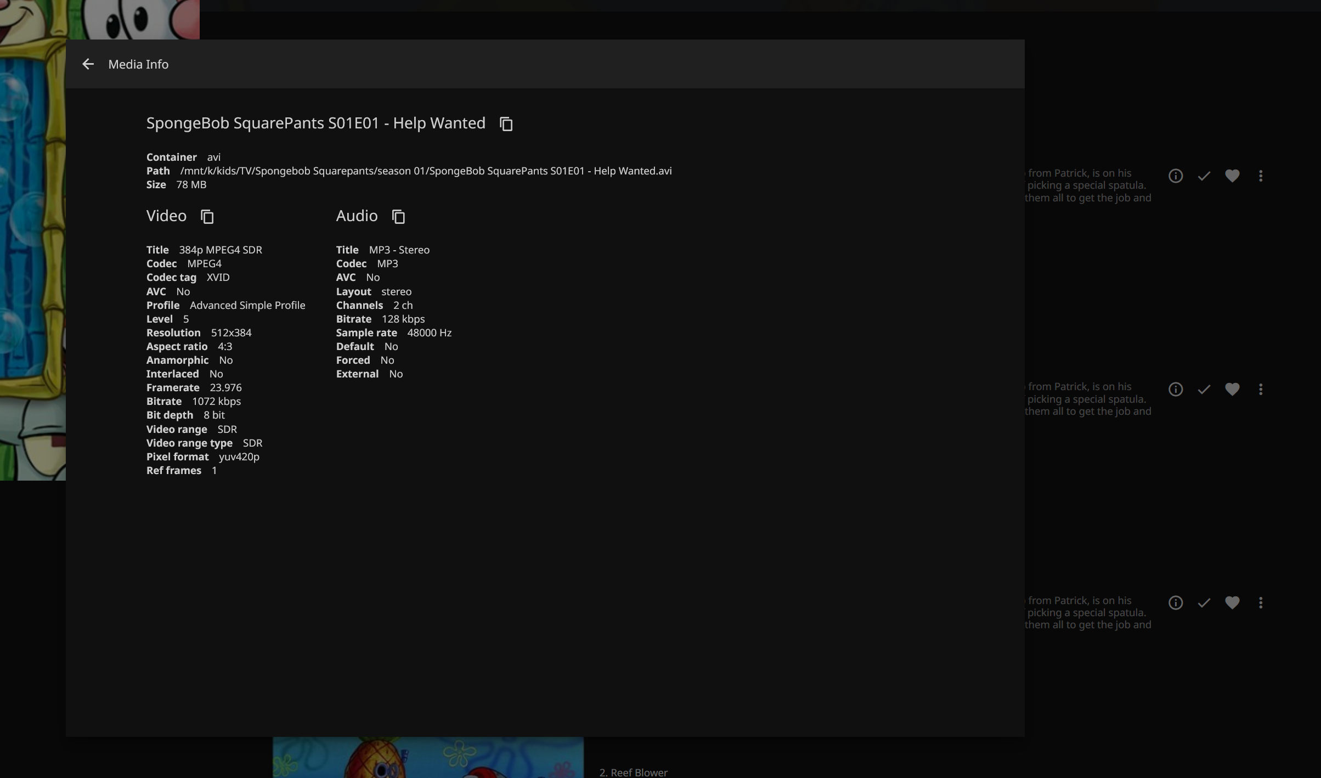Image resolution: width=1321 pixels, height=778 pixels.
Task: Open info icon on third episode row
Action: point(1175,603)
